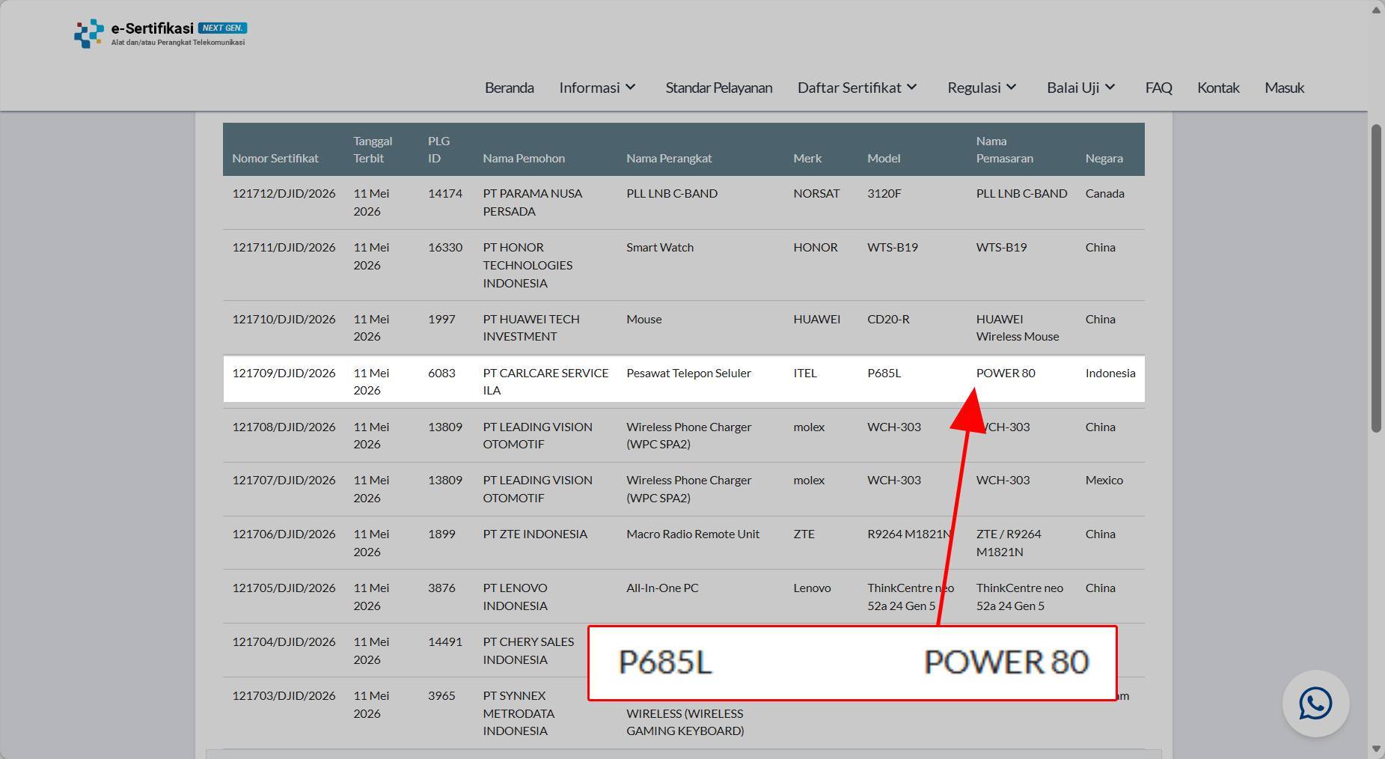Select certificate 121712/DJID/2026

(x=284, y=193)
